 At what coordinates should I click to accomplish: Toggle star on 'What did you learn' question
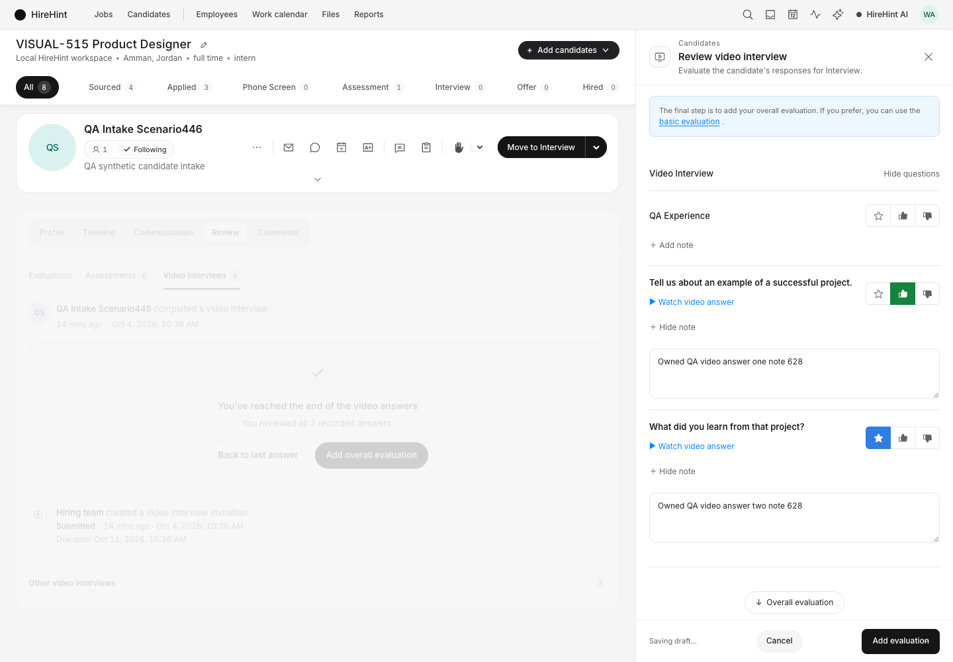878,438
